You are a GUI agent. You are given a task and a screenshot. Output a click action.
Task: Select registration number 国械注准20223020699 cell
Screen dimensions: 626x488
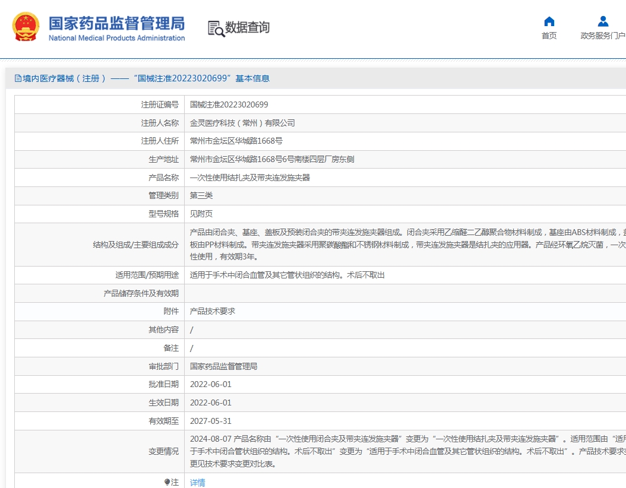pos(229,104)
